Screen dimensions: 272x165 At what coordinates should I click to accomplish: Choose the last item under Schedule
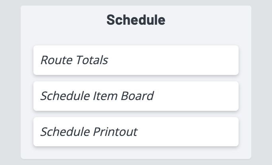click(136, 132)
